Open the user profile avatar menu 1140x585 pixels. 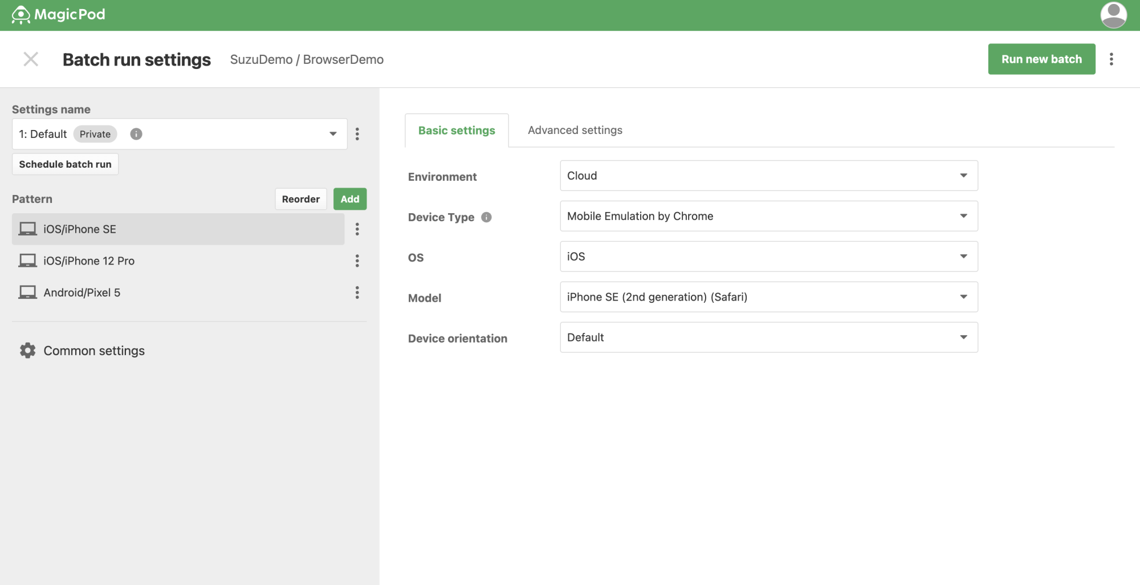[1113, 15]
